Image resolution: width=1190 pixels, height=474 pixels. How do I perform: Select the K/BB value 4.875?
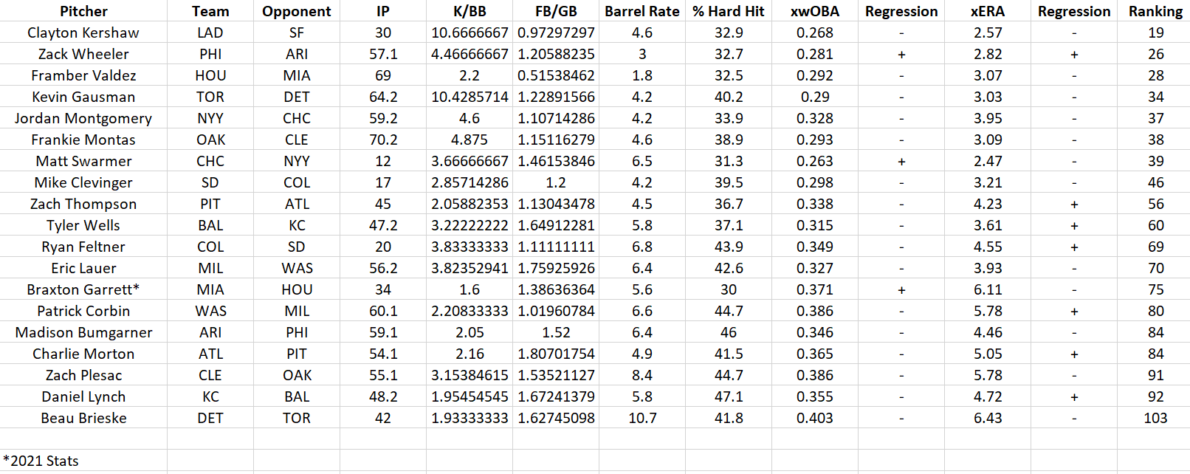470,140
